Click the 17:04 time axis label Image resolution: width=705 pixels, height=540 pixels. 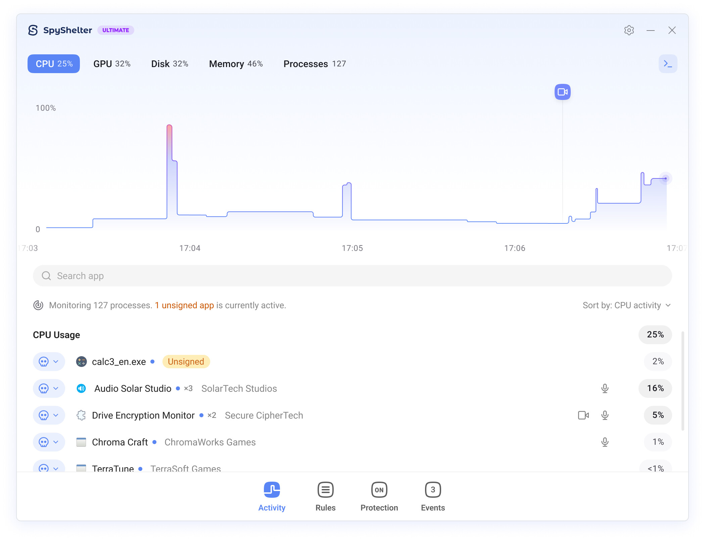coord(190,248)
